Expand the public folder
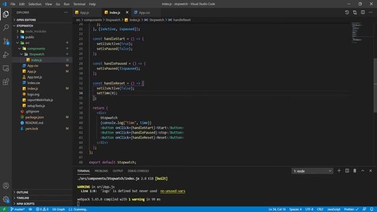377x212 pixels. click(x=42, y=37)
